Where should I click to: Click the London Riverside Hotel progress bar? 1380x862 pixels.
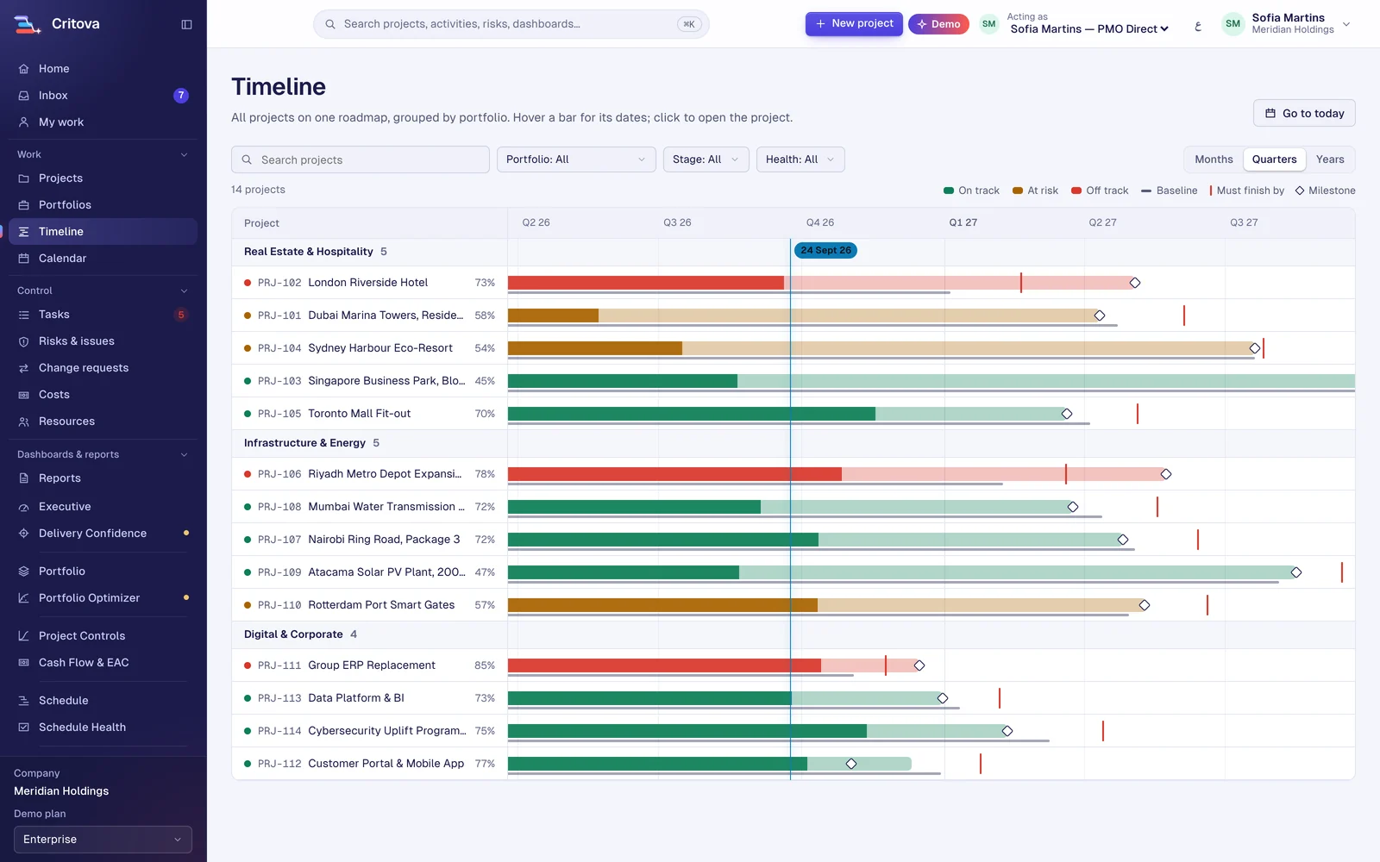[x=821, y=283]
